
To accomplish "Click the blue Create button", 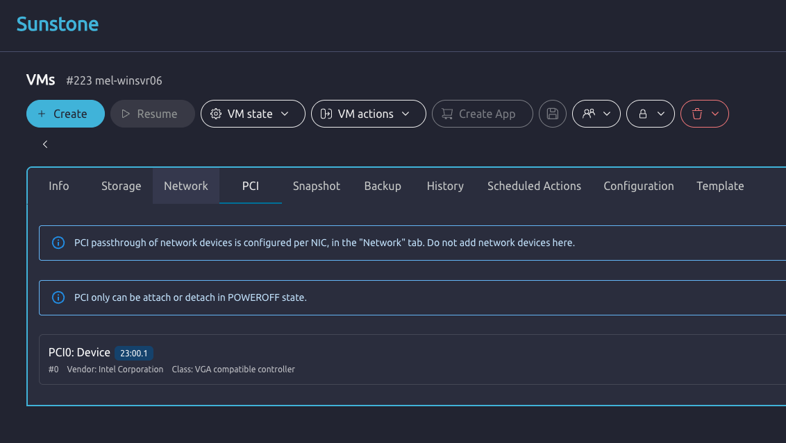I will (65, 114).
